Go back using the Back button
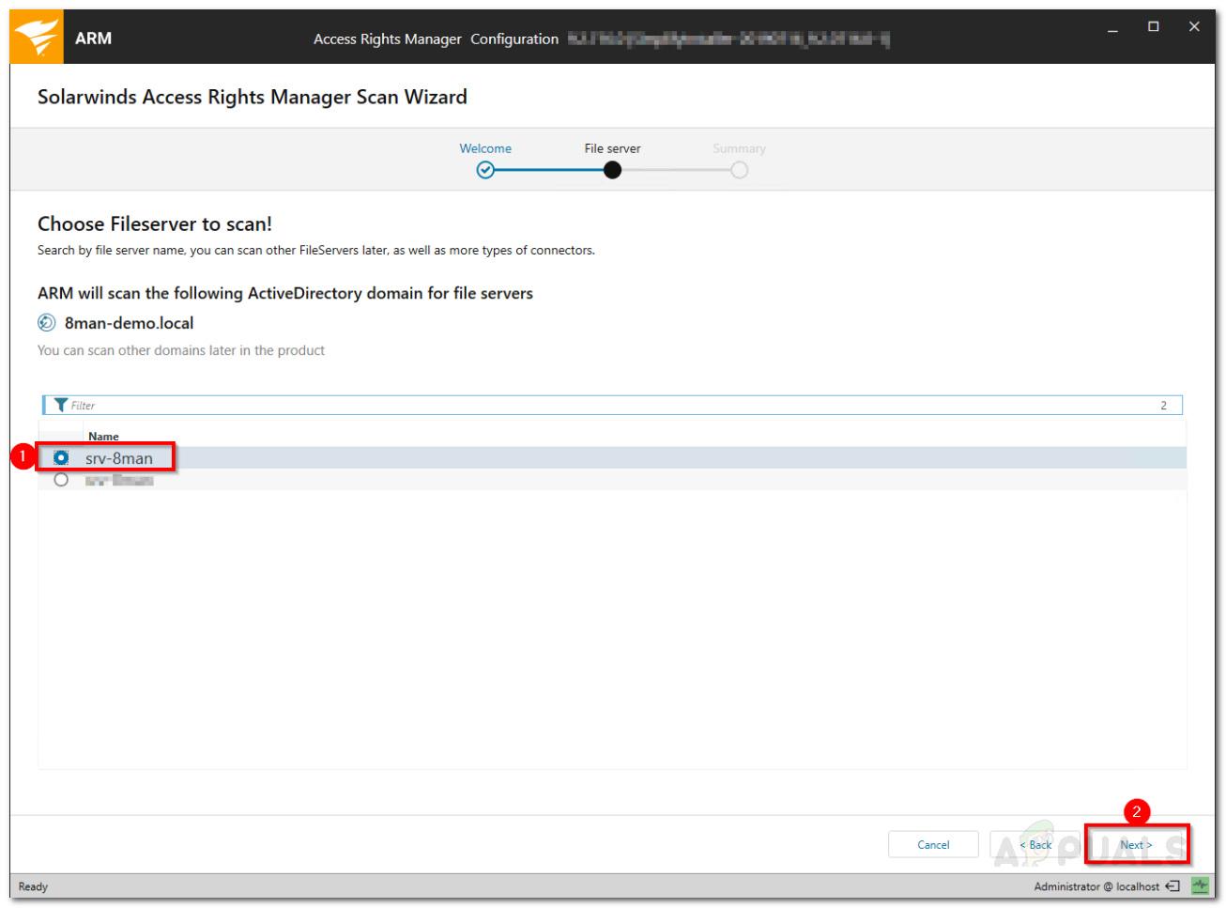Viewport: 1226px width, 908px height. (x=1035, y=844)
